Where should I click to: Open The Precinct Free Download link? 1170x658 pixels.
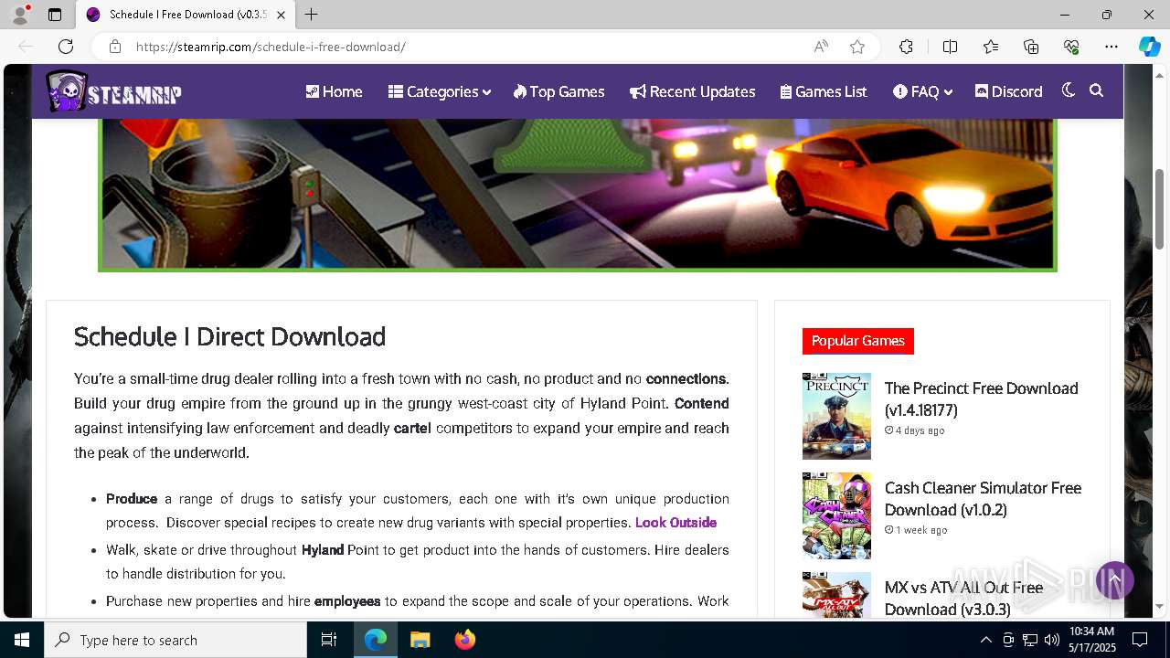pyautogui.click(x=982, y=399)
